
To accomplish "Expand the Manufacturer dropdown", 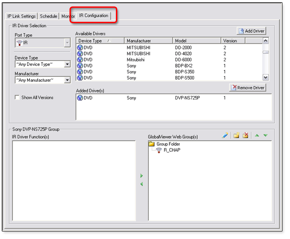I will (67, 80).
